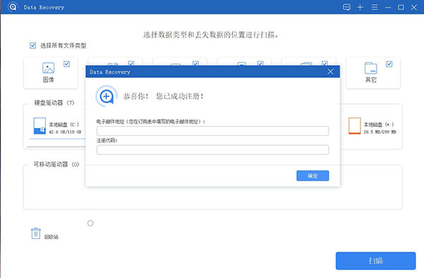
Task: Click the 回收站 recycle bin icon
Action: [x=36, y=233]
